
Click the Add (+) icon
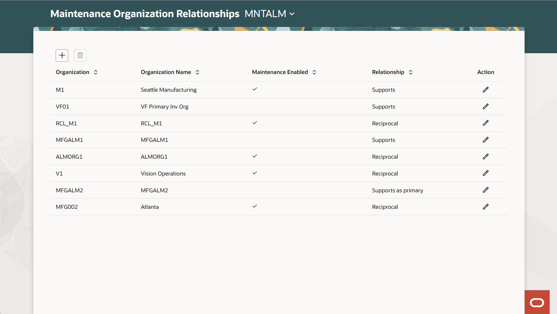62,55
